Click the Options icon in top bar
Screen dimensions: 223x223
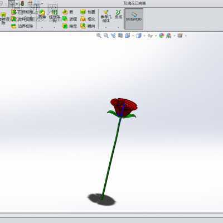pyautogui.click(x=37, y=3)
